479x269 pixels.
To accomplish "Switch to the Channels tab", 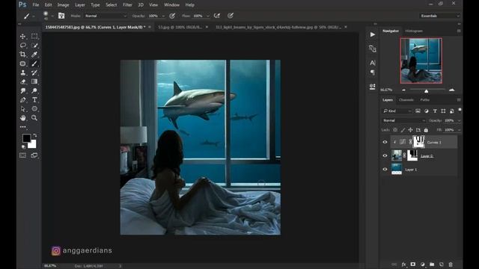I will (406, 99).
